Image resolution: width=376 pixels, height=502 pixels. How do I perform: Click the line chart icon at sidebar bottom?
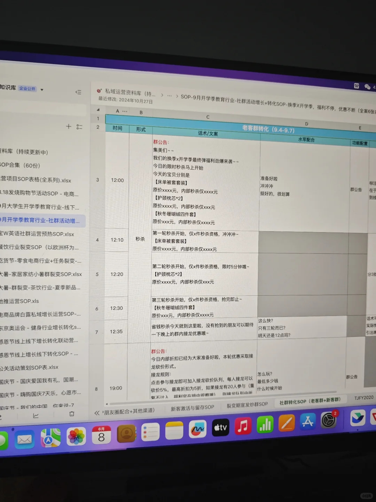(x=36, y=416)
